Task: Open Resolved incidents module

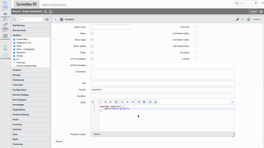Action: tap(21, 53)
